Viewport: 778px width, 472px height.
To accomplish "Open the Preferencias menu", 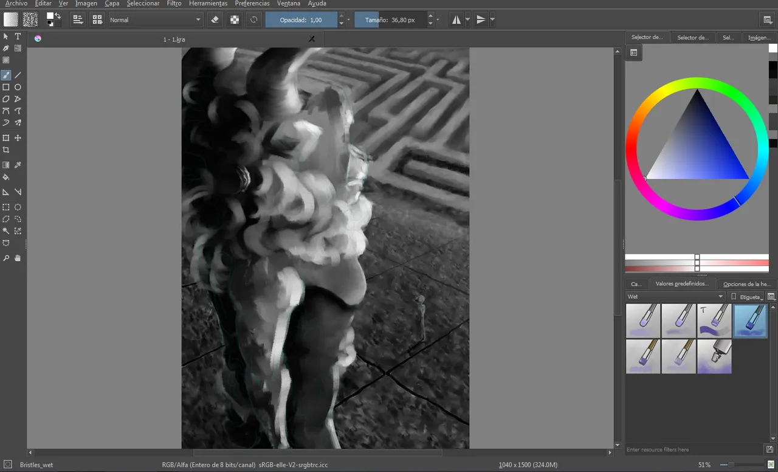I will pyautogui.click(x=252, y=4).
